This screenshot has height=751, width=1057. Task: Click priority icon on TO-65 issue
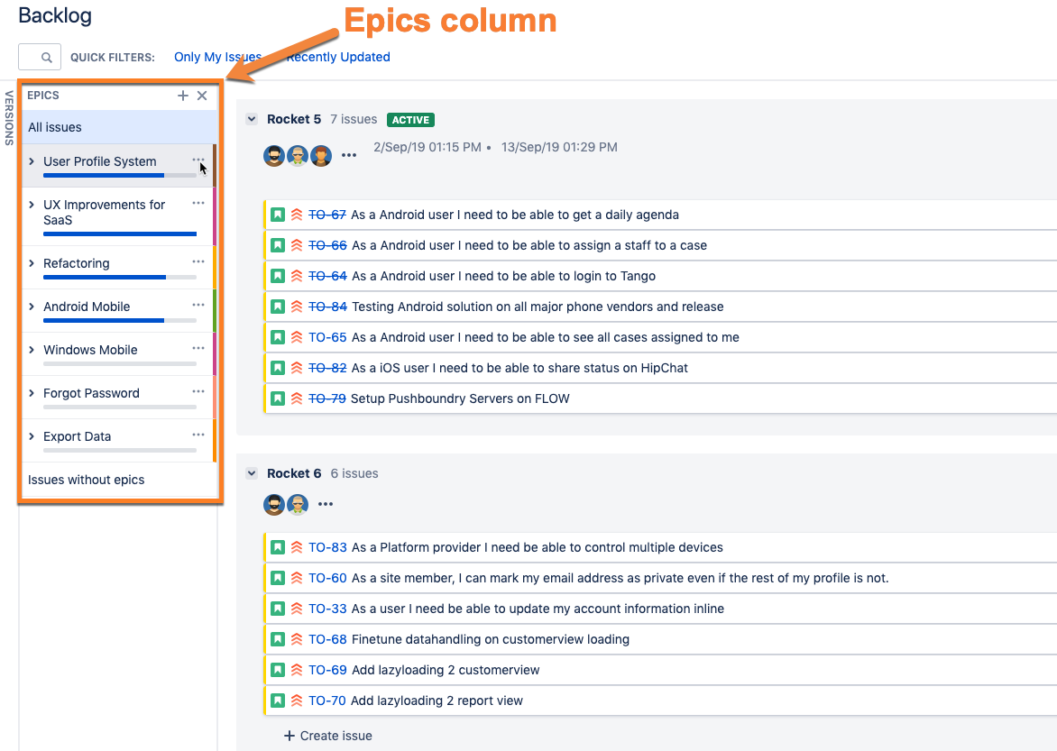pyautogui.click(x=297, y=337)
